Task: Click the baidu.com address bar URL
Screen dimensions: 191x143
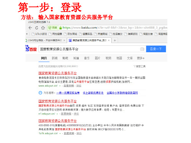Action: 115,27
